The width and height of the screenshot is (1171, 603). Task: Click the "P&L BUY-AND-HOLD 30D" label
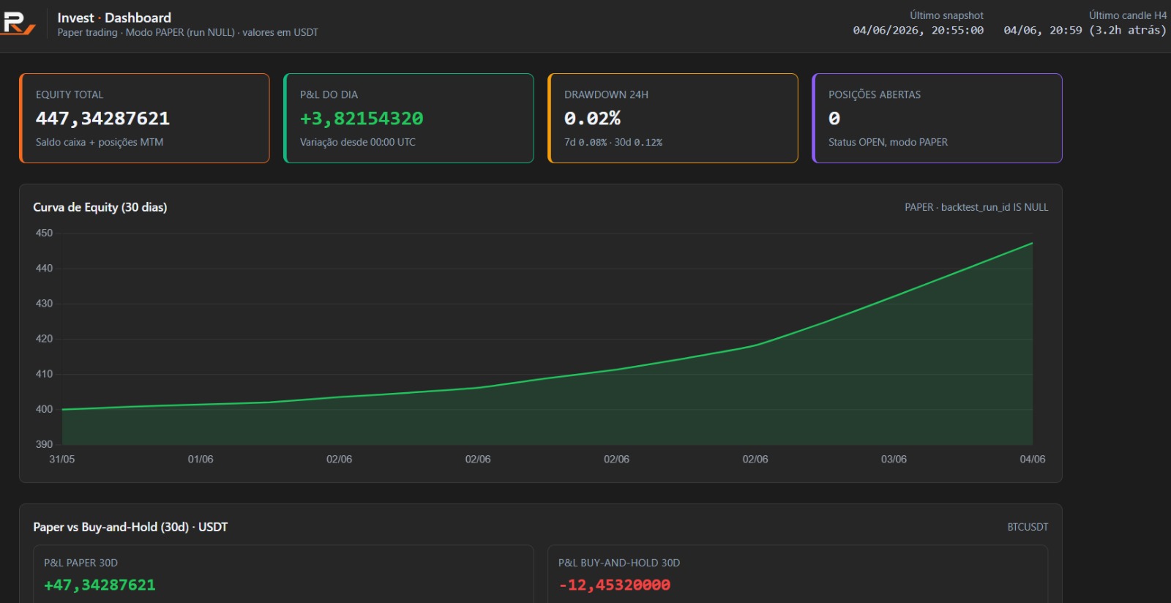[619, 563]
